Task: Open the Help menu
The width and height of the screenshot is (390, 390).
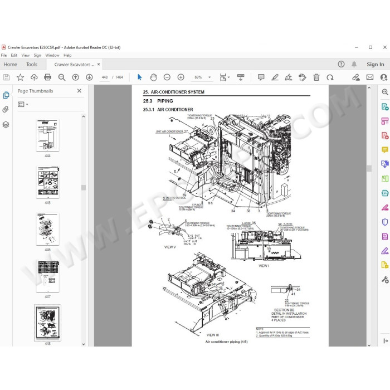Action: [67, 55]
